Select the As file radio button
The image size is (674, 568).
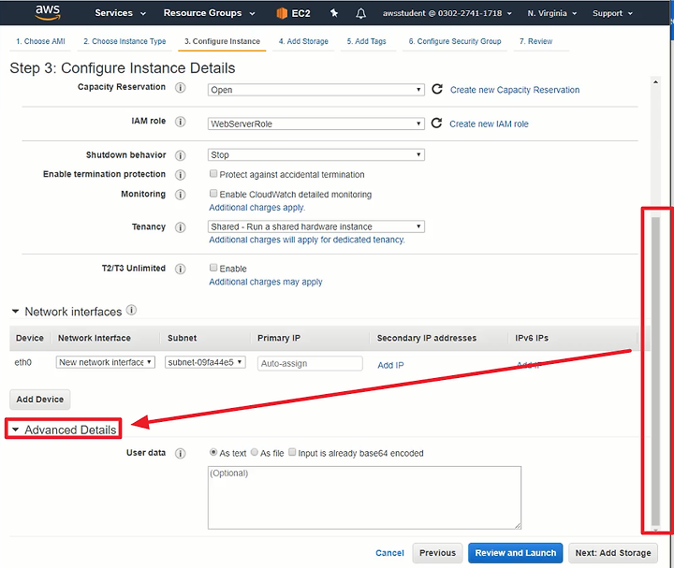(x=255, y=452)
